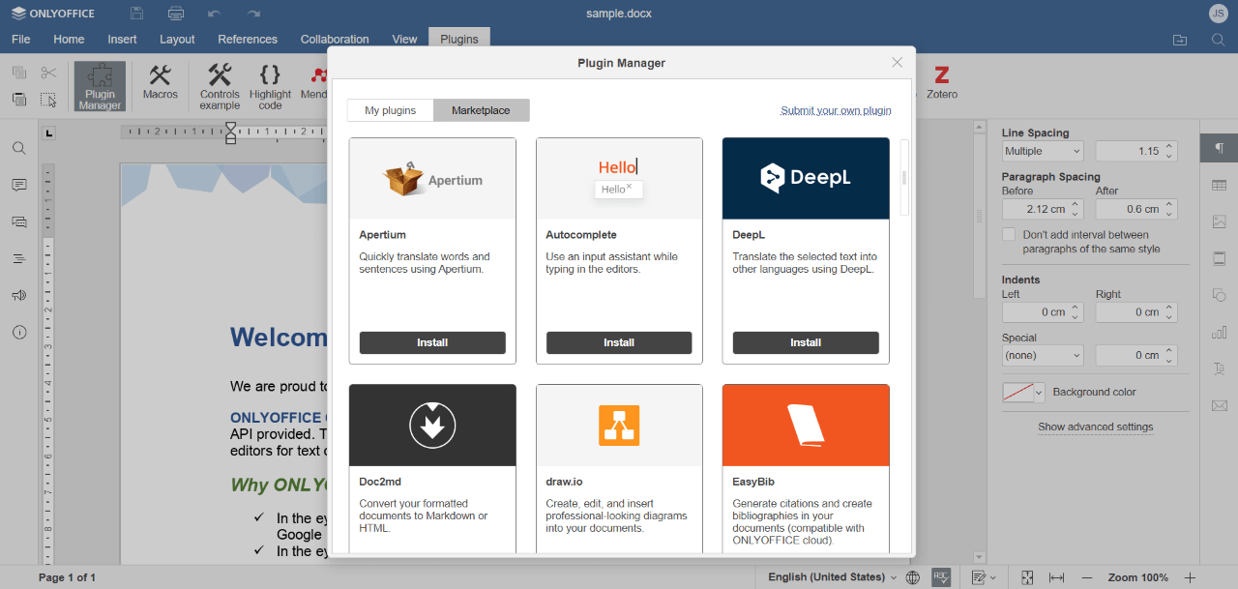Open the Find search sidebar icon

[x=19, y=148]
